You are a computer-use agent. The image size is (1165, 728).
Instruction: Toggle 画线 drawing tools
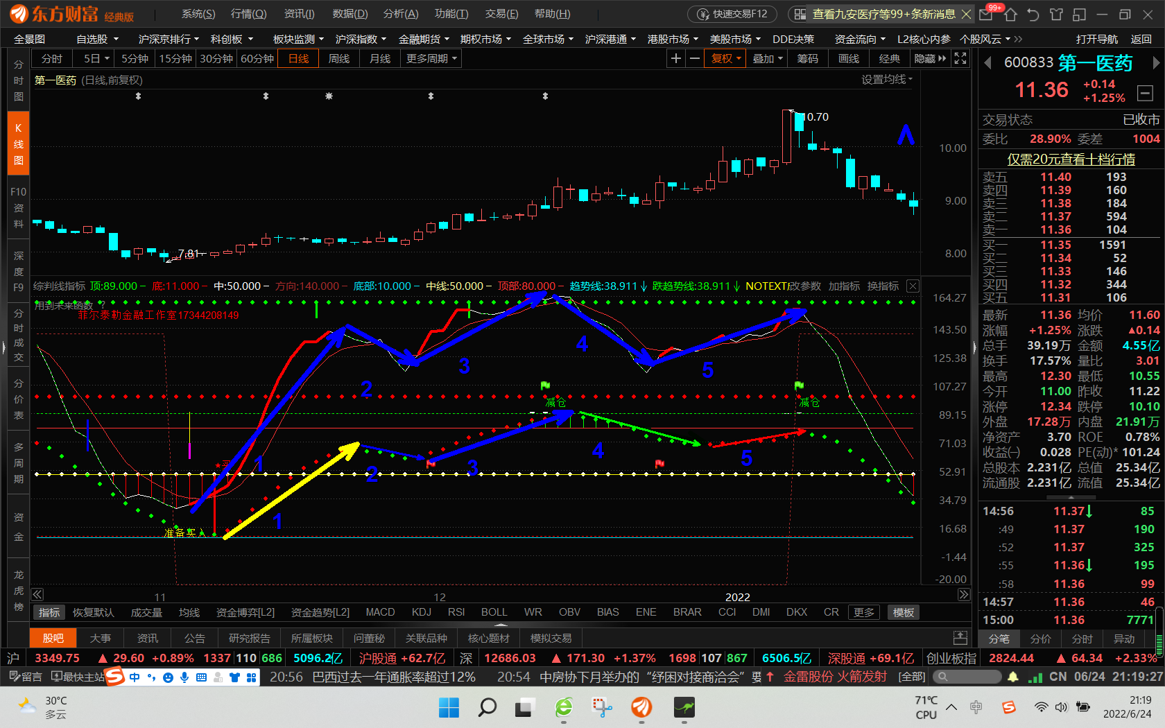coord(848,59)
